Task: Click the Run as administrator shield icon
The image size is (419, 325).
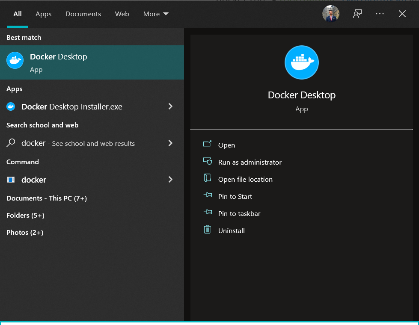Action: [208, 162]
